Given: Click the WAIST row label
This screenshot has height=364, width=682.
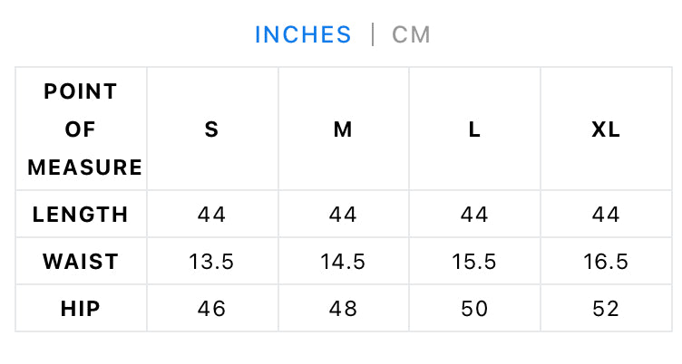Looking at the screenshot, I should click(81, 262).
